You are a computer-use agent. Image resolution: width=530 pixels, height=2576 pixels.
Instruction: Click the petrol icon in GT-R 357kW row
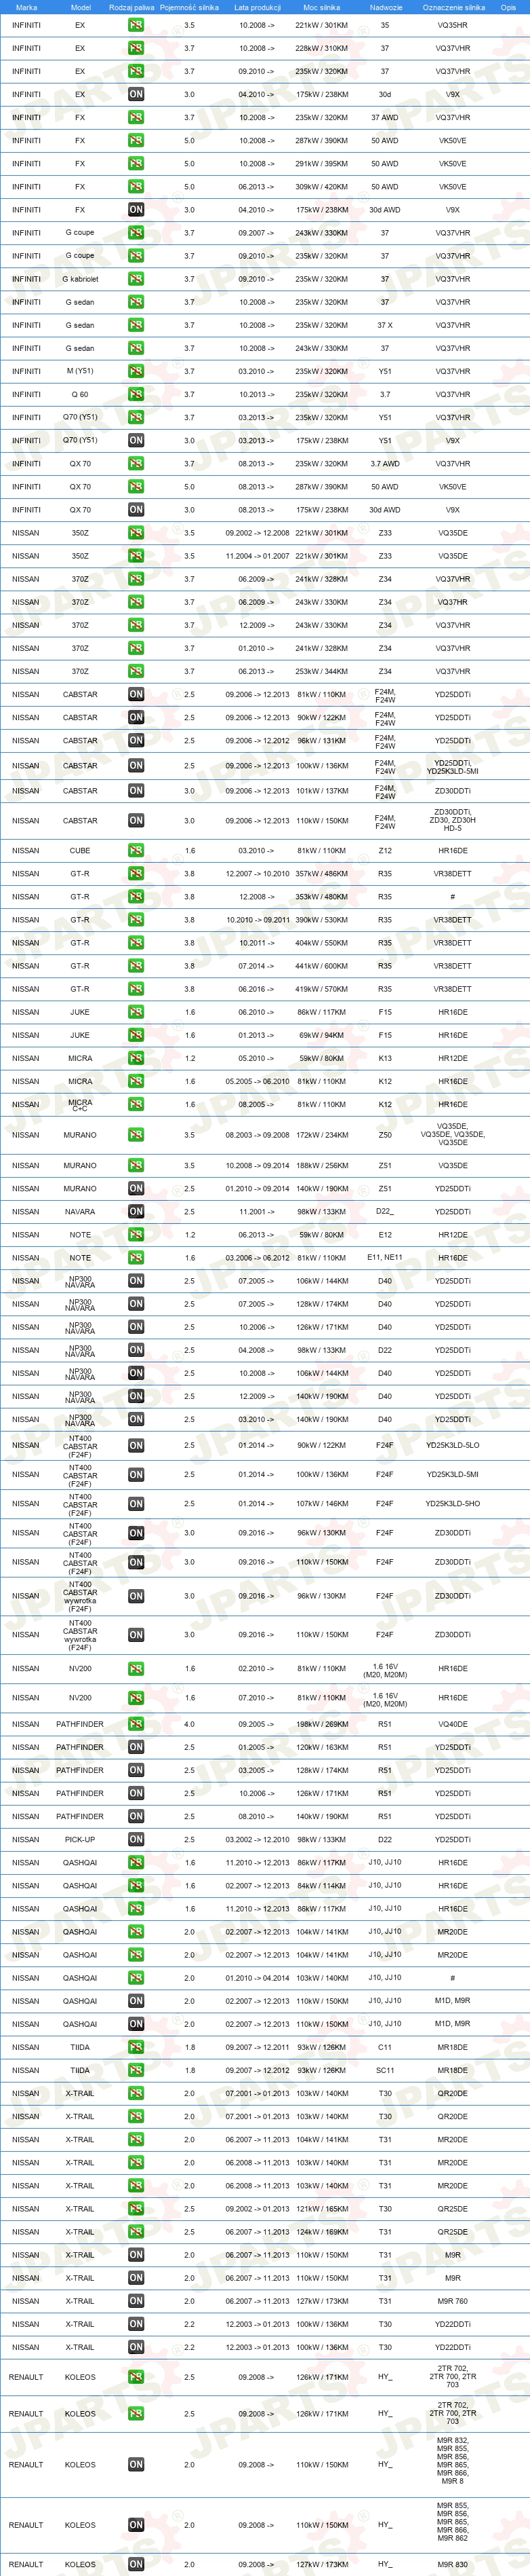136,874
